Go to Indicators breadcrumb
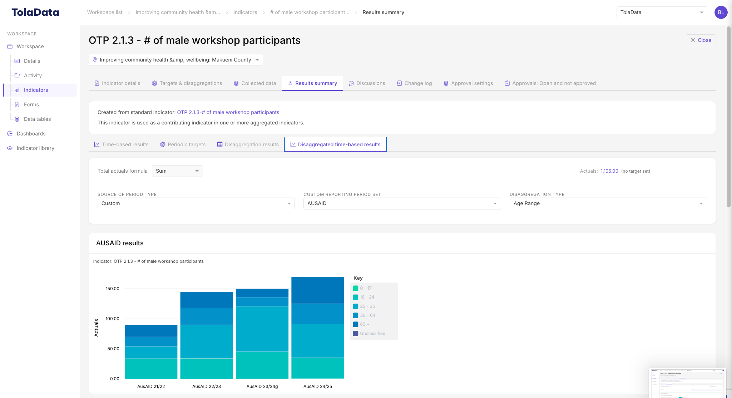732x398 pixels. pos(245,12)
